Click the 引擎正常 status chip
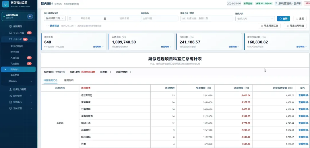This screenshot has height=148, width=310. [x=248, y=3]
